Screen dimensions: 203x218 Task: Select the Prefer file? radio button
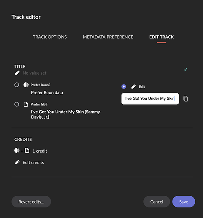pos(17,104)
